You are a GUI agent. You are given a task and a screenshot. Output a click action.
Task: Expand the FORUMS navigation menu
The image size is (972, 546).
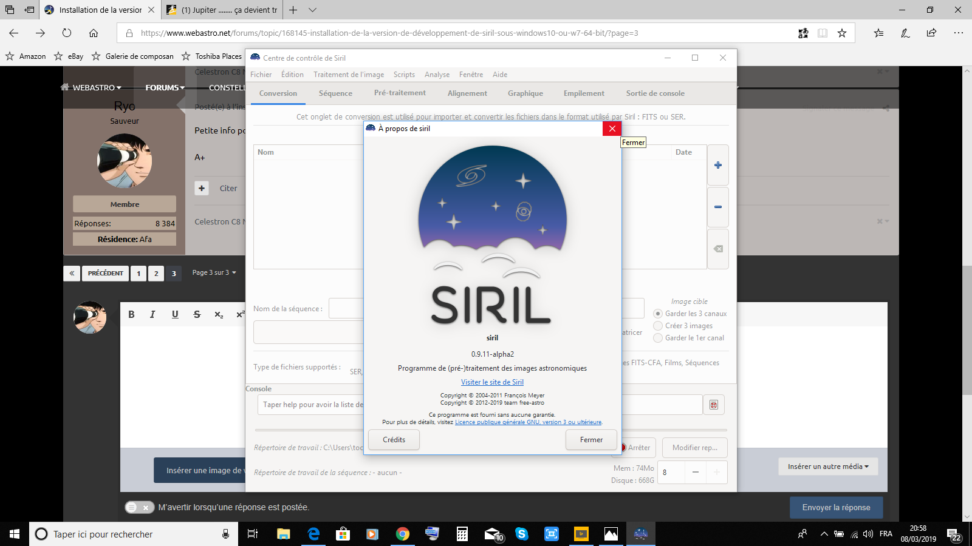165,87
